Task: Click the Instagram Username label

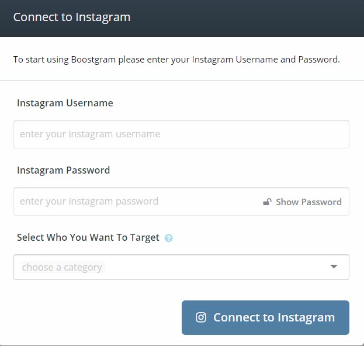Action: pyautogui.click(x=65, y=103)
